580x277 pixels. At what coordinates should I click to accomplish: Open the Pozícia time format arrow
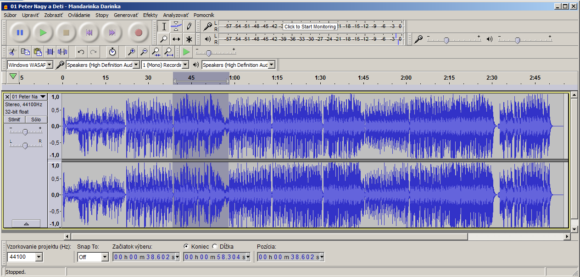322,257
